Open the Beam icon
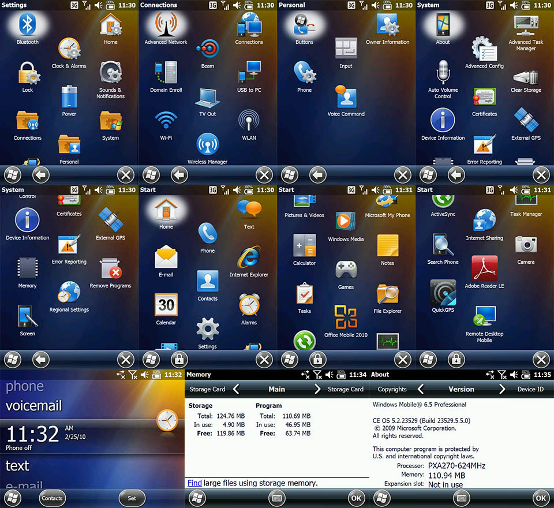Viewport: 554px width, 508px height. [x=208, y=48]
